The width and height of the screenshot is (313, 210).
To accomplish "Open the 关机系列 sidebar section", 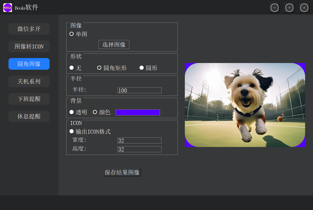I will 29,81.
